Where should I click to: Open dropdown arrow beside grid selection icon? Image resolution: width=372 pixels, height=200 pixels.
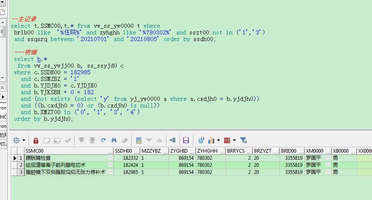point(24,140)
